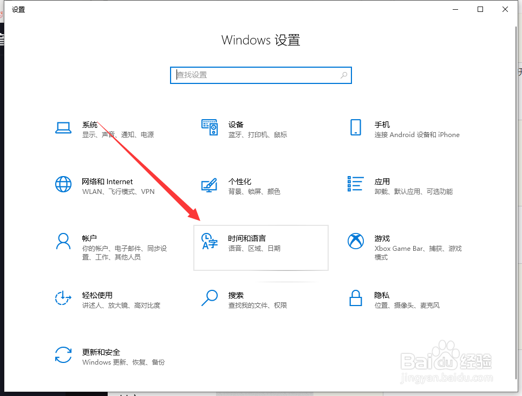Open the 设备 keyboard and speaker icon
The height and width of the screenshot is (396, 522).
(210, 127)
